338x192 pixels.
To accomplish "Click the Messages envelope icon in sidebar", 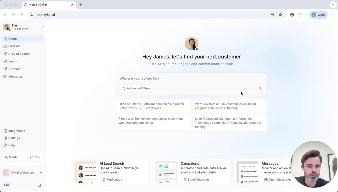I will pyautogui.click(x=5, y=77).
